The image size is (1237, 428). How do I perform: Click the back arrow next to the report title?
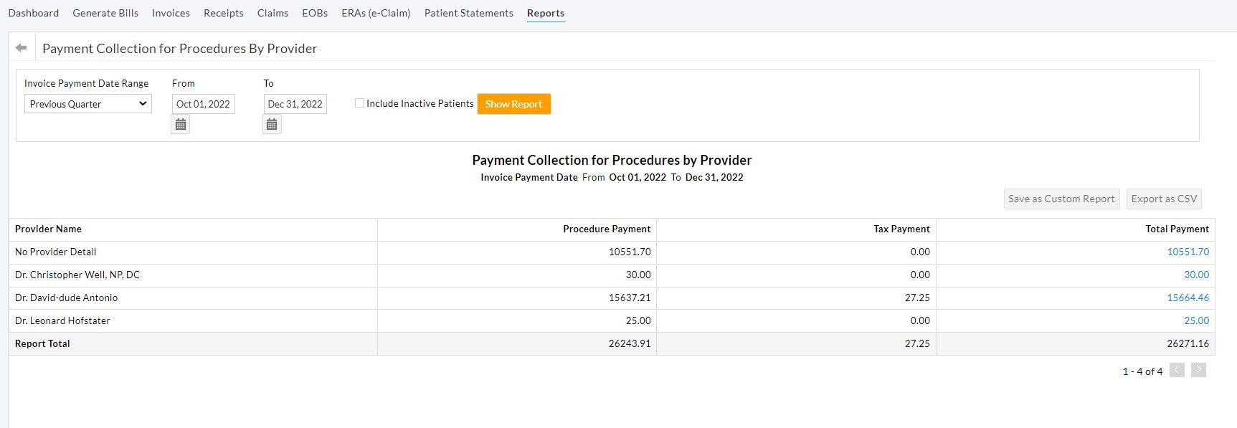click(x=21, y=47)
